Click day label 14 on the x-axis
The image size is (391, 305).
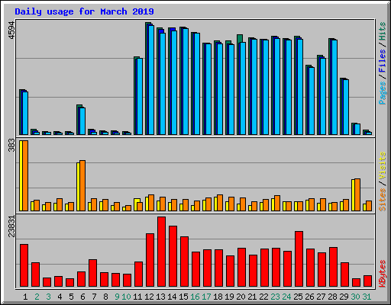[172, 297]
